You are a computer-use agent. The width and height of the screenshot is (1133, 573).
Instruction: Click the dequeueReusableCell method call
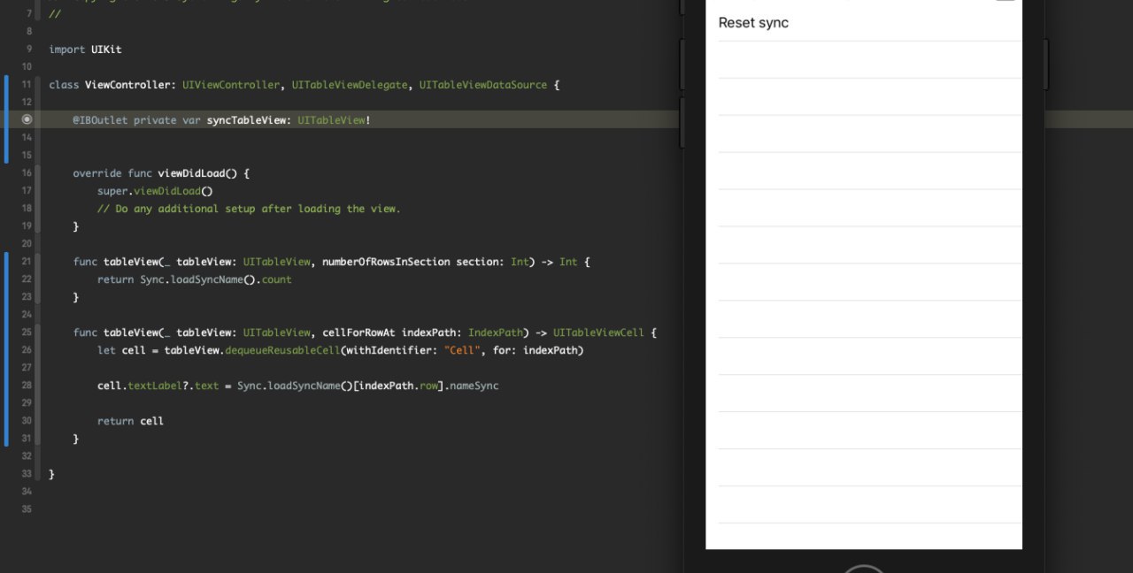click(282, 350)
